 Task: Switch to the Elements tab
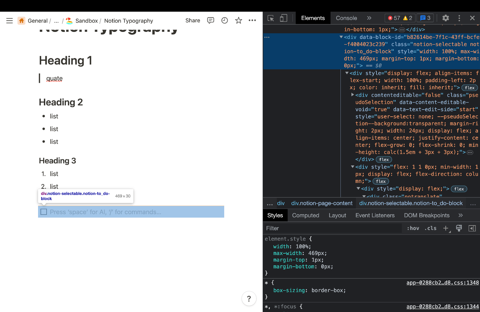(313, 18)
